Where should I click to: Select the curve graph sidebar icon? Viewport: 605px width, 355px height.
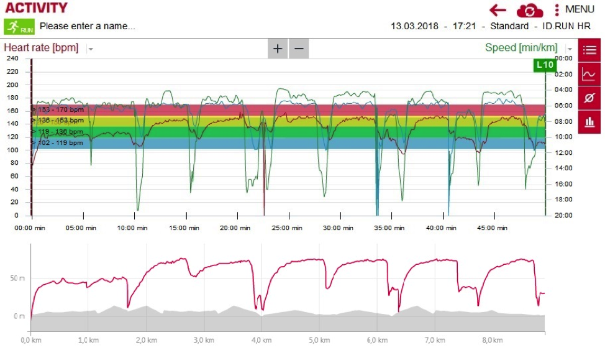coord(589,74)
